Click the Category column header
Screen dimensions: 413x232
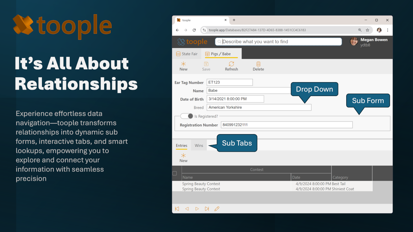click(x=352, y=177)
